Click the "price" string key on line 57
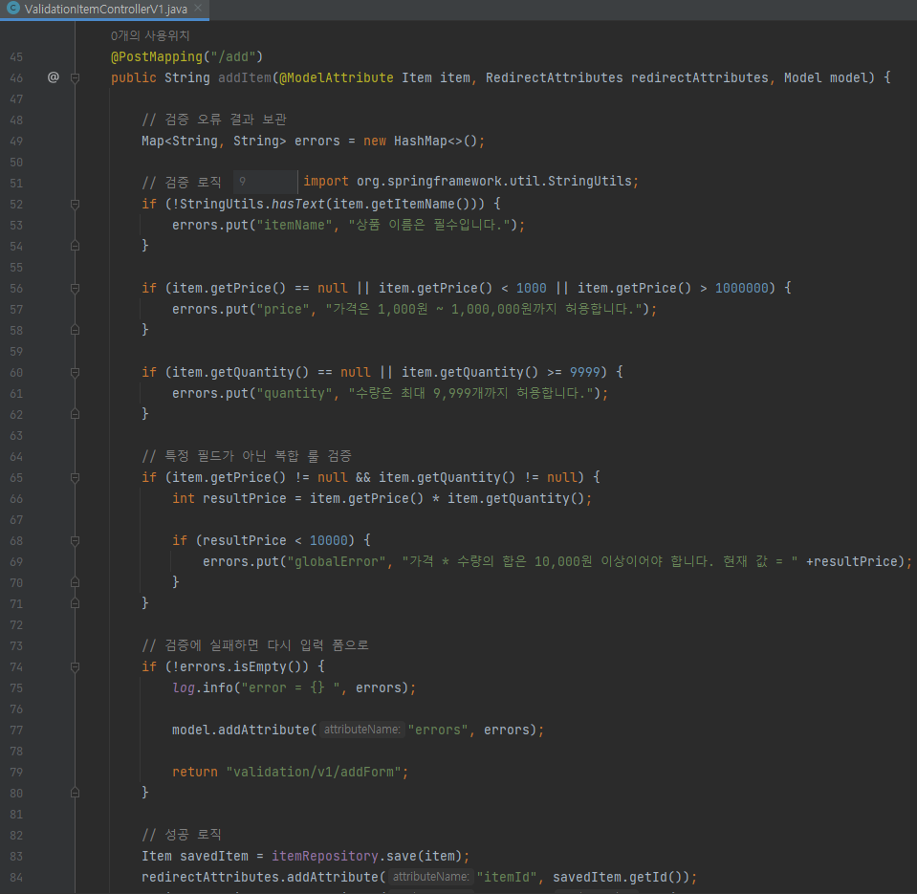This screenshot has width=917, height=894. (x=282, y=309)
